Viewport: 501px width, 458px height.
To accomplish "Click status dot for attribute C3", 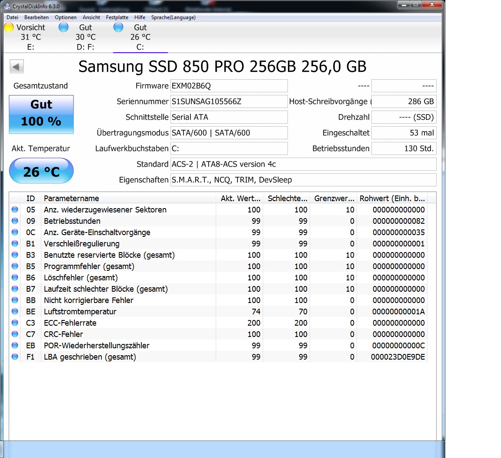I will coord(15,323).
